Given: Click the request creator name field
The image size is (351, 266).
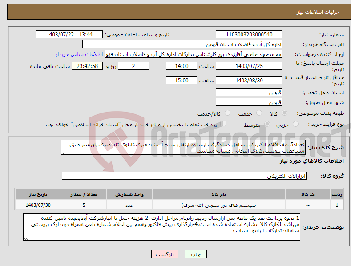Looking at the screenshot, I should [x=194, y=54].
